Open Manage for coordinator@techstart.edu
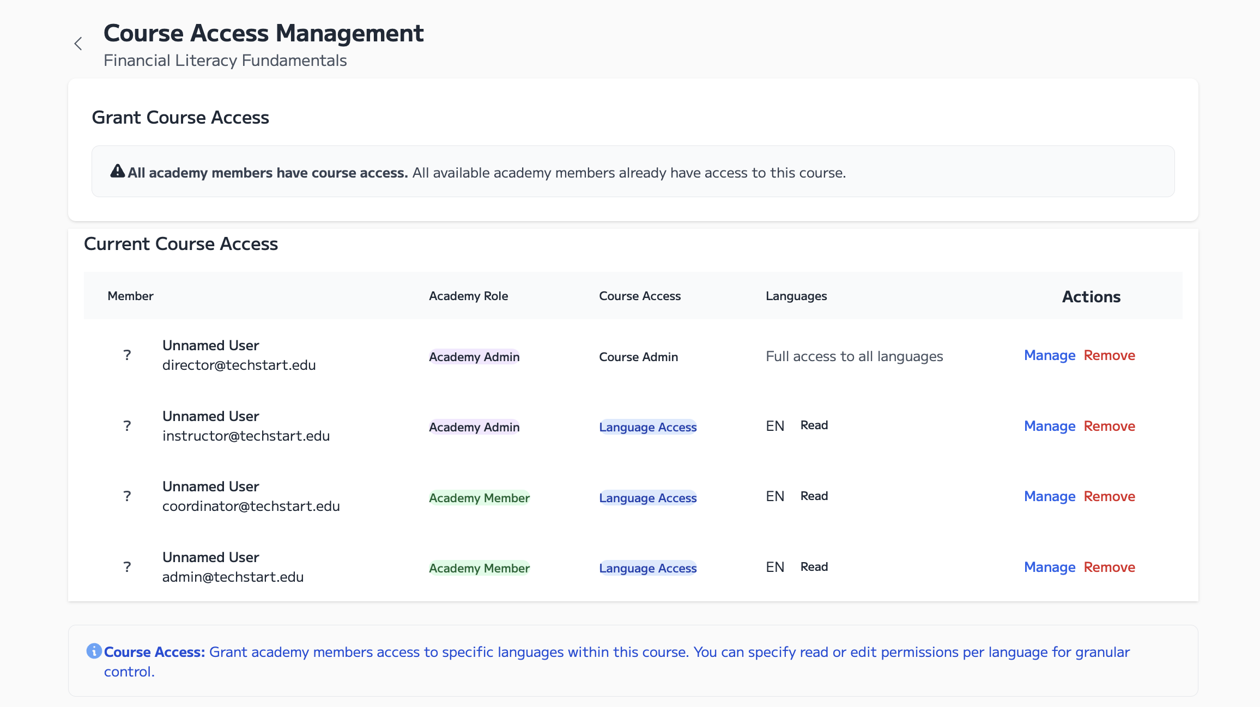The height and width of the screenshot is (707, 1260). point(1049,496)
